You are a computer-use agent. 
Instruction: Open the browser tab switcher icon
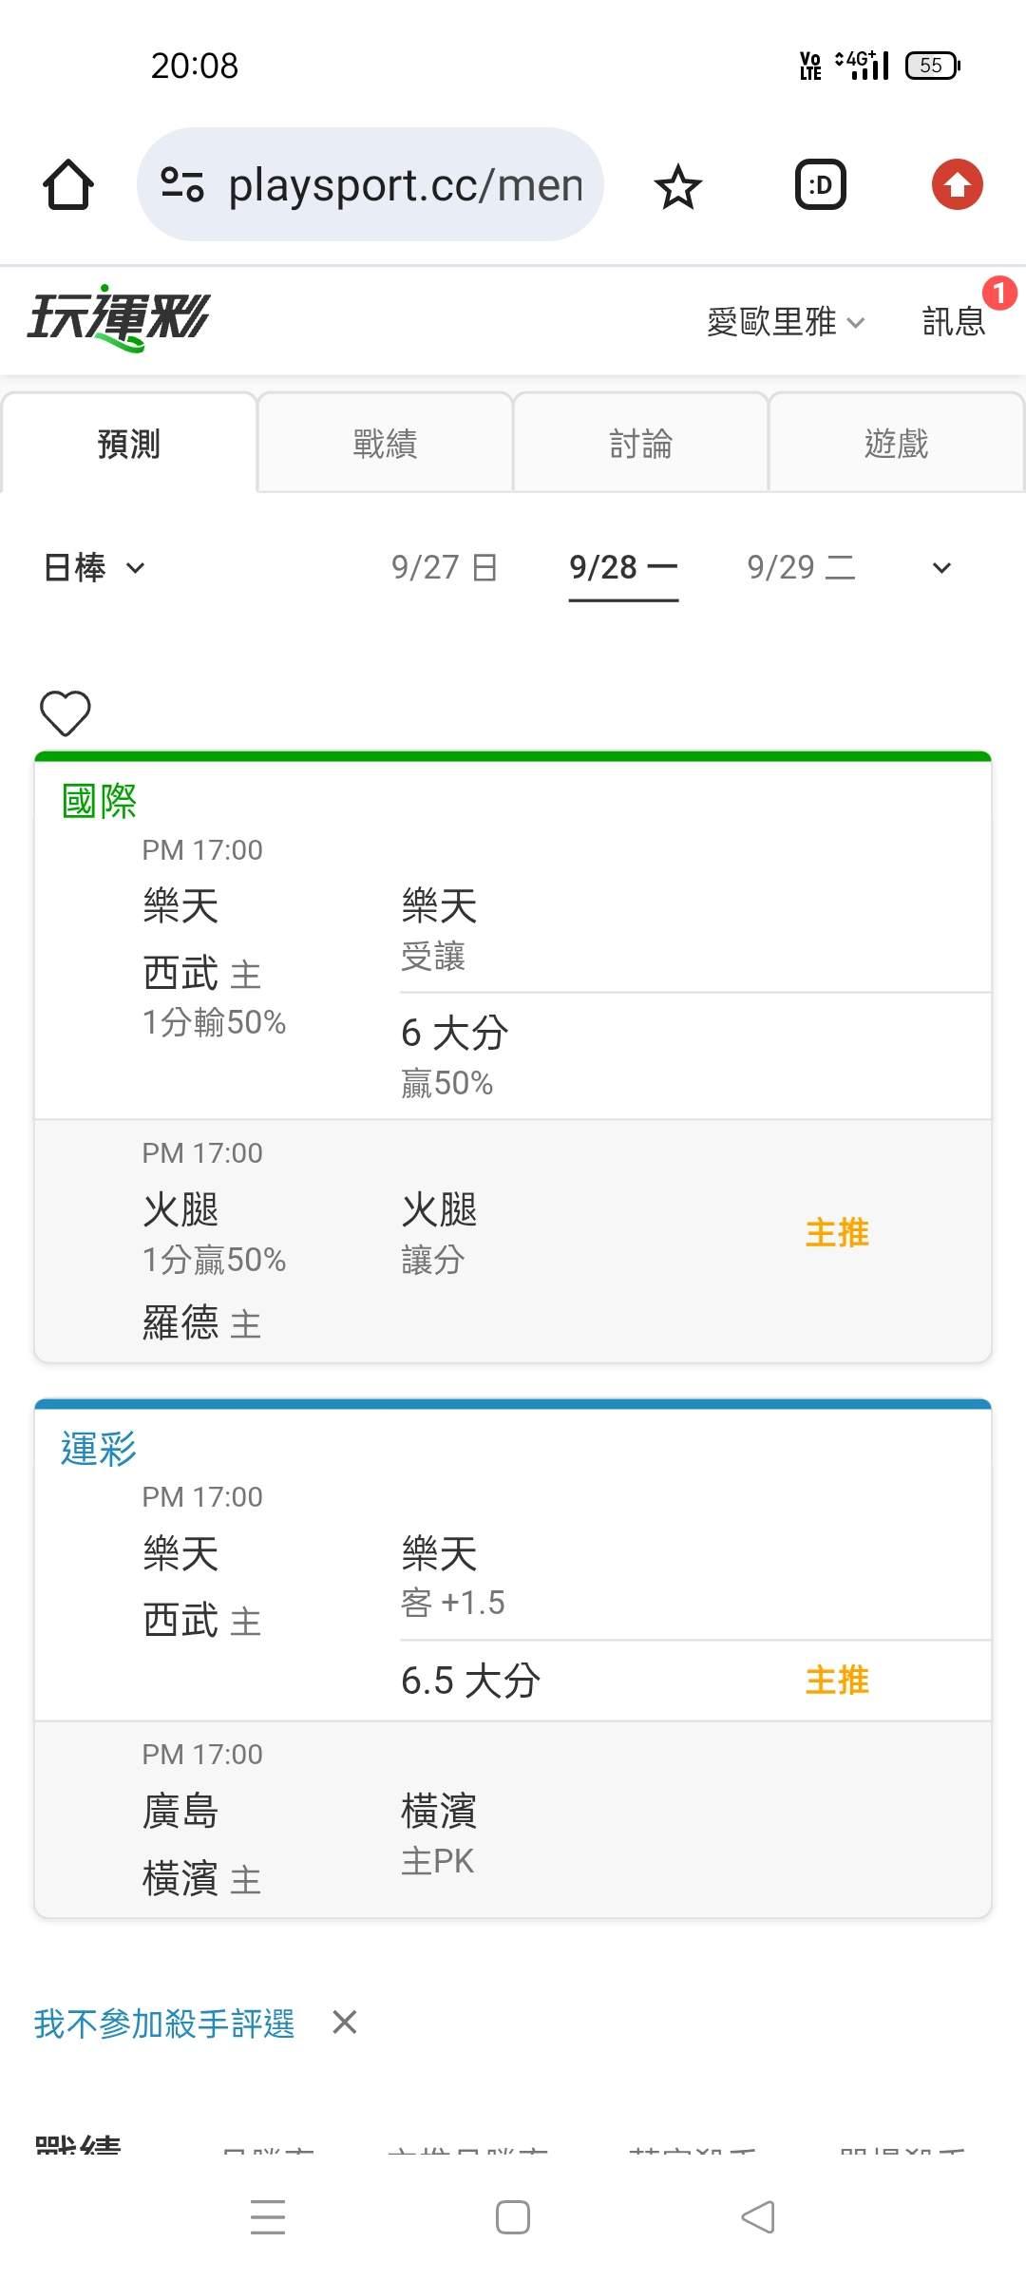[820, 184]
